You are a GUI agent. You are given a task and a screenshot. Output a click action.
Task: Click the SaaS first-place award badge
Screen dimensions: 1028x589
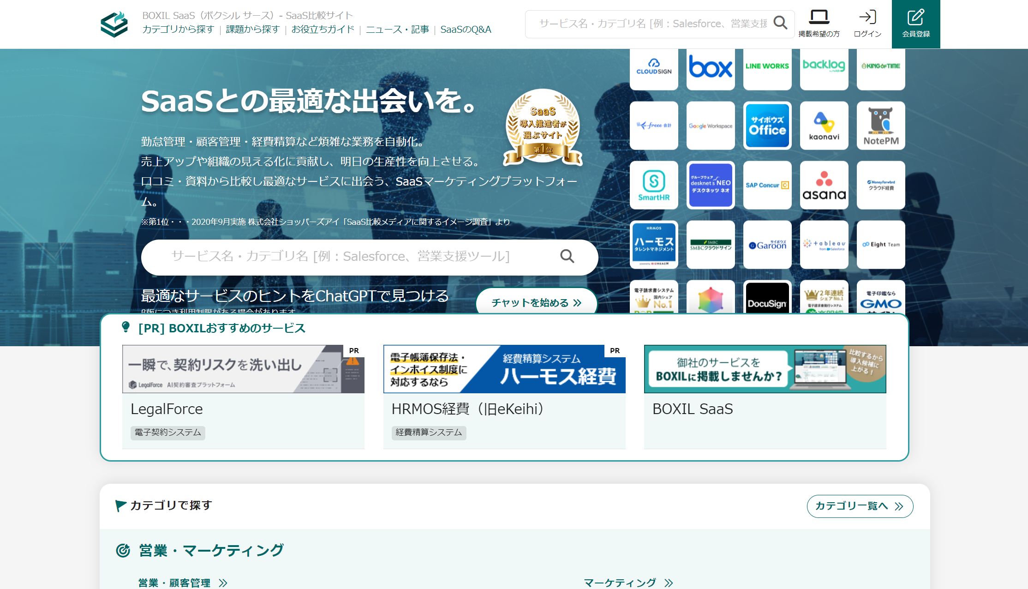[543, 127]
